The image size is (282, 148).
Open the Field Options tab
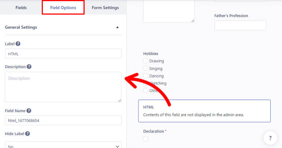point(63,8)
